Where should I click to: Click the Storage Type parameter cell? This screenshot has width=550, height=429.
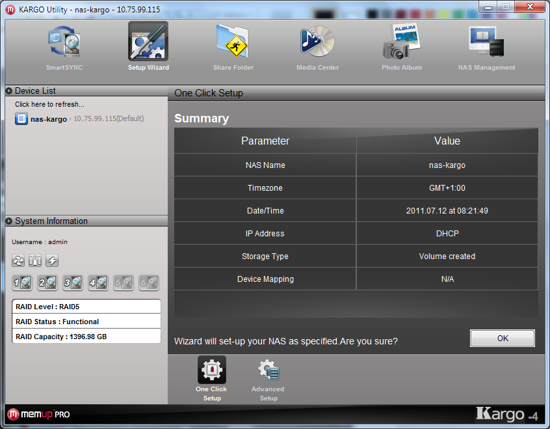pyautogui.click(x=265, y=256)
